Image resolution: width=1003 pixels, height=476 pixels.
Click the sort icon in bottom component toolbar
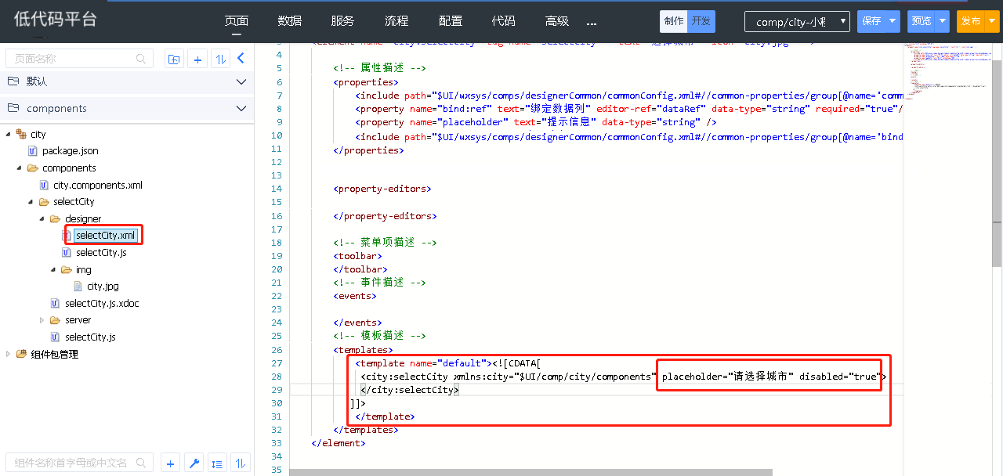(x=241, y=463)
